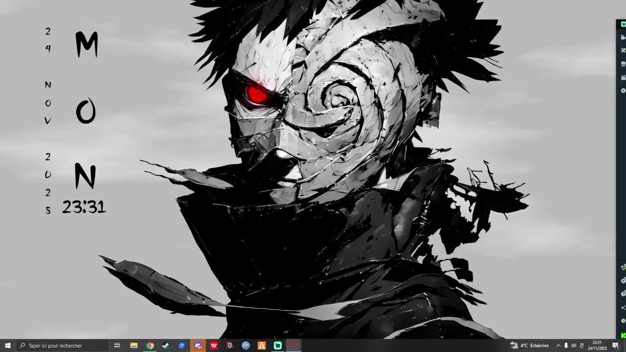This screenshot has width=626, height=352.
Task: Launch File Explorer from the taskbar
Action: pyautogui.click(x=134, y=346)
